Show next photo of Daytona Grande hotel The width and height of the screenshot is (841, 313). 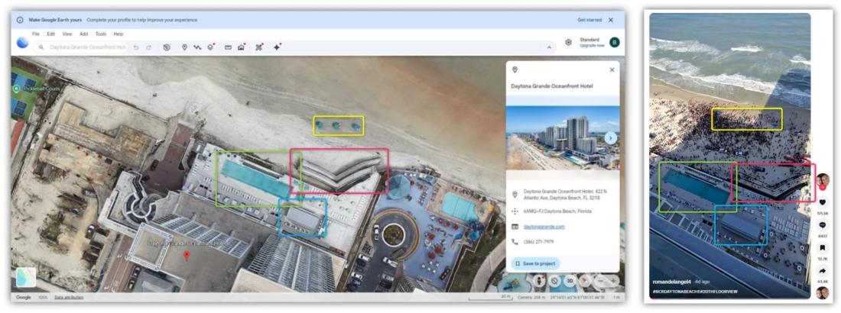click(x=610, y=138)
